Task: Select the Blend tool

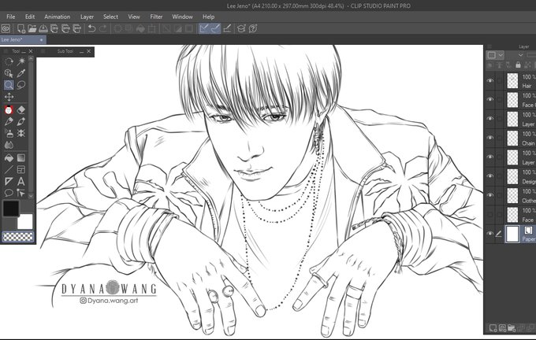Action: pos(9,145)
